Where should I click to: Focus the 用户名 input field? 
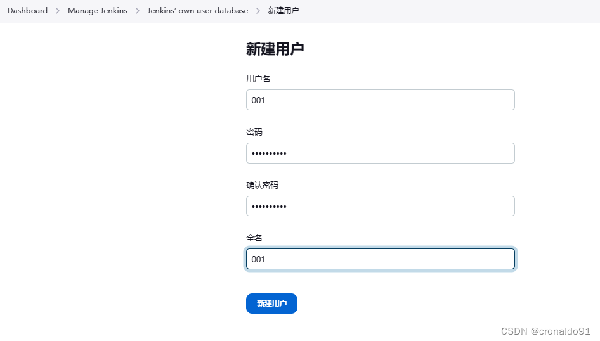[x=381, y=100]
